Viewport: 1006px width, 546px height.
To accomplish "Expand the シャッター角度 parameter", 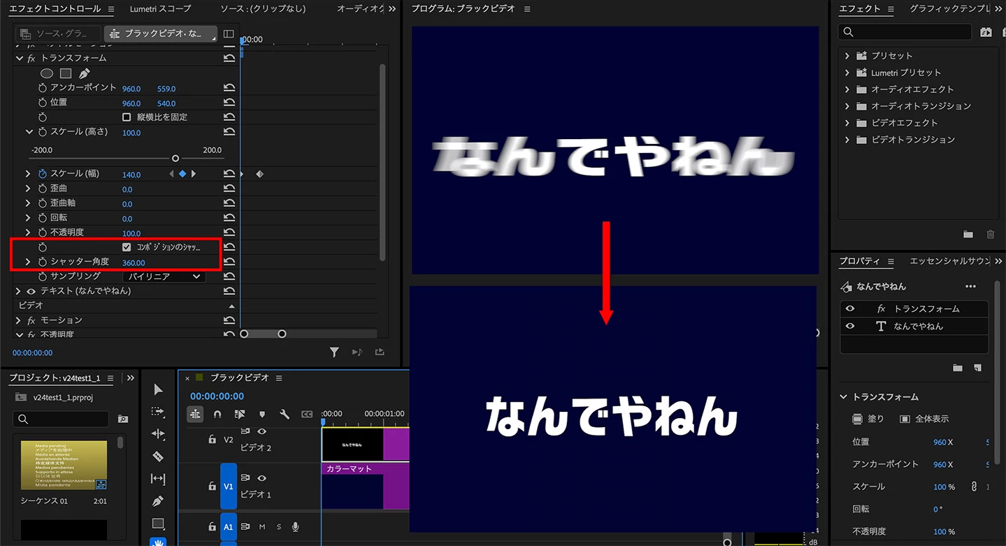I will 28,261.
